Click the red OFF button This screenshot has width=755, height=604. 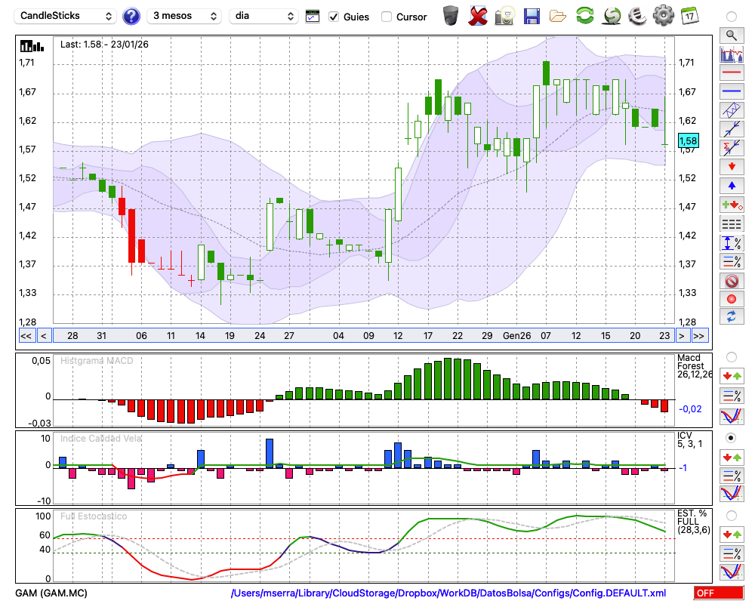[718, 593]
